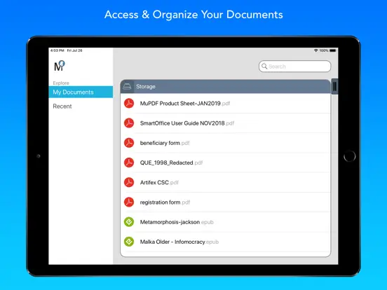Grab the list scrollbar handle

pyautogui.click(x=334, y=86)
